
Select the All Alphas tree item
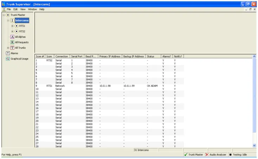tap(20, 37)
